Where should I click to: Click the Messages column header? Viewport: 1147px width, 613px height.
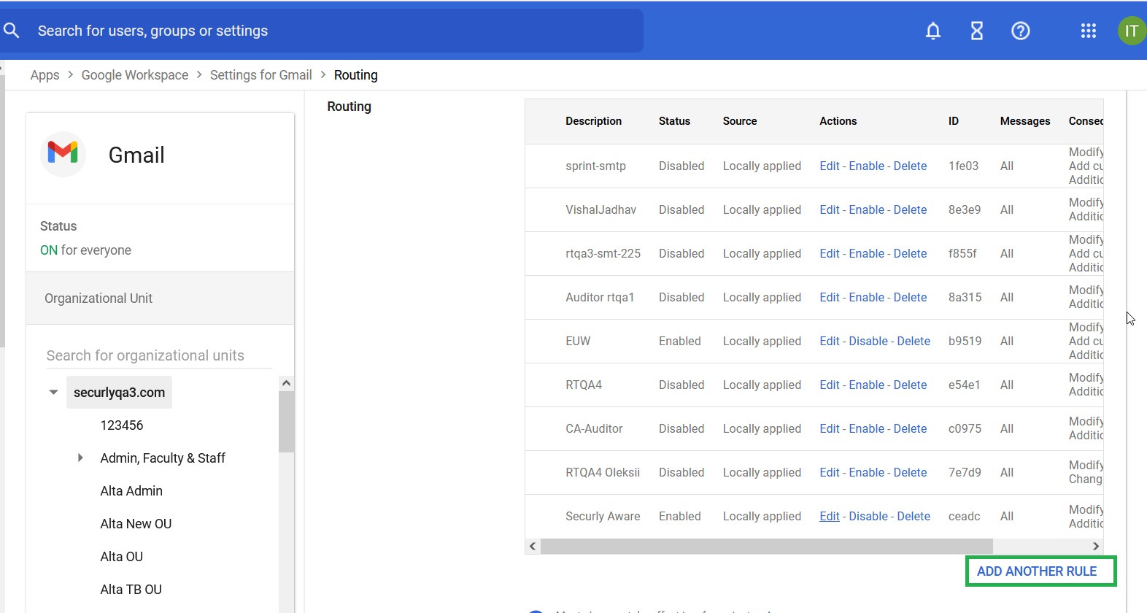[x=1024, y=121]
